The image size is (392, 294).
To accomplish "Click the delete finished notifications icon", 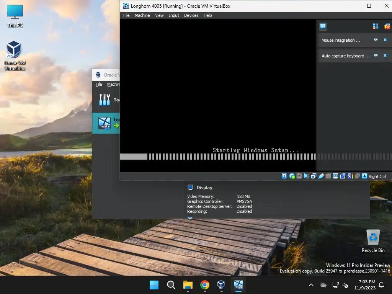I will click(x=387, y=26).
